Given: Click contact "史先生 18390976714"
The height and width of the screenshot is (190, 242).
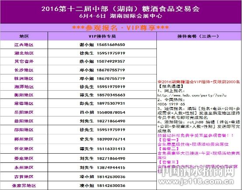Looking at the screenshot, I should (x=102, y=139).
